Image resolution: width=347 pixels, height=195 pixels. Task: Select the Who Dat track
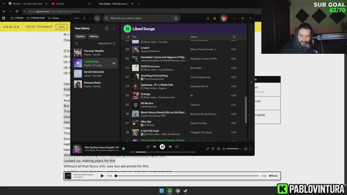point(184,123)
